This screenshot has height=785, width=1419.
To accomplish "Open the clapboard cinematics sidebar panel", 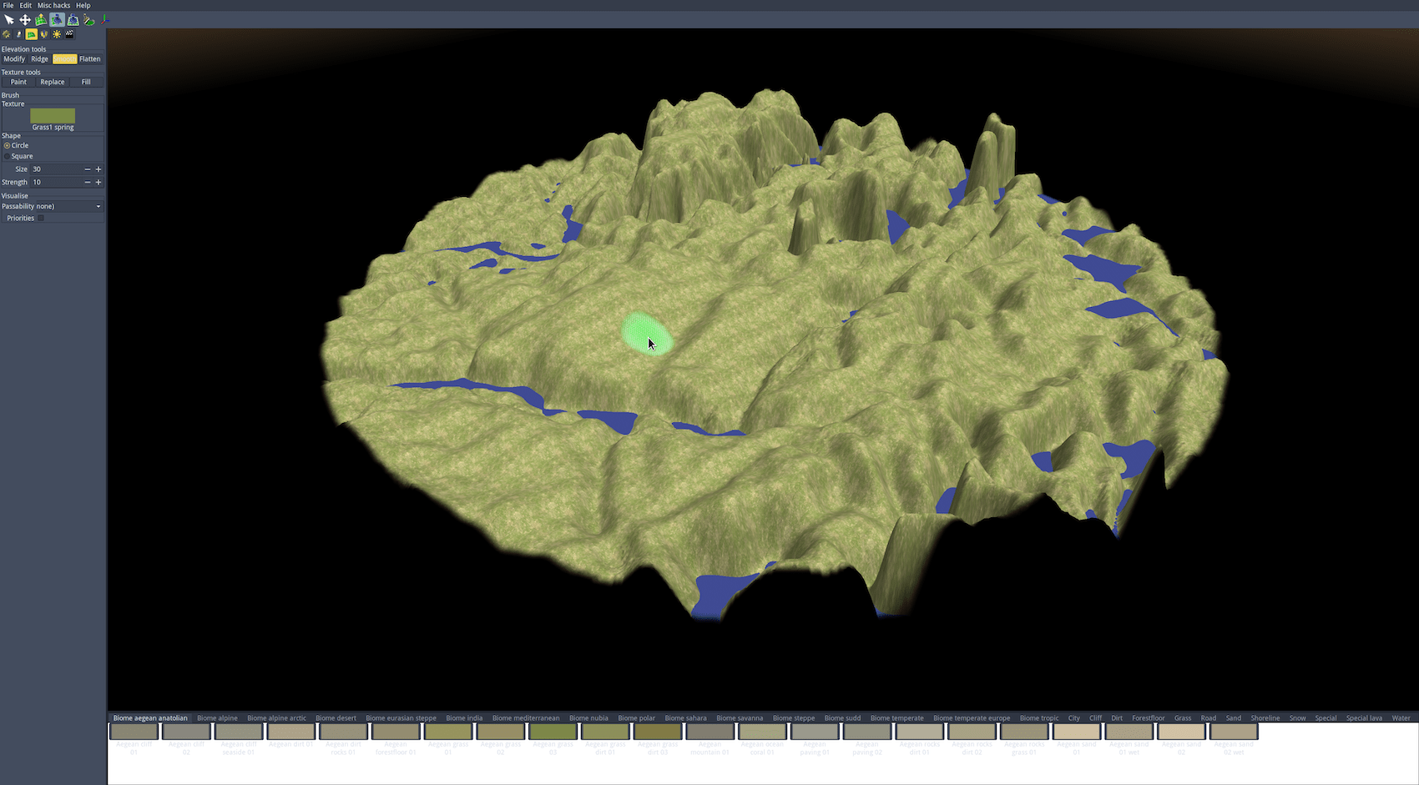I will 69,34.
